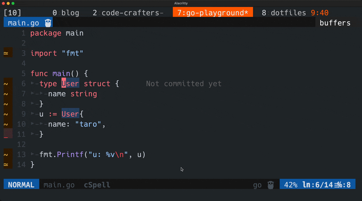The height and width of the screenshot is (201, 362).
Task: Switch to tmux window 0 blog
Action: click(x=66, y=13)
